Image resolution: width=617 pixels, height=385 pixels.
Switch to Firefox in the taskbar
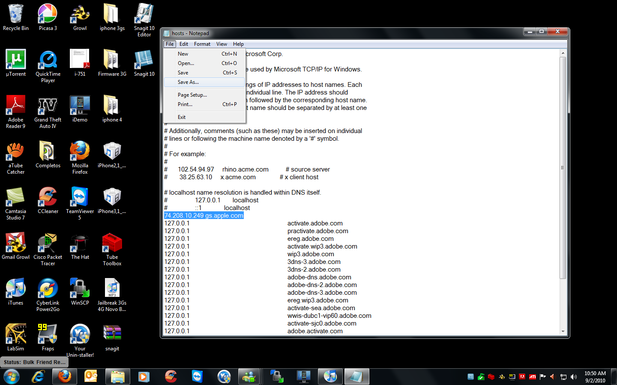(x=65, y=377)
